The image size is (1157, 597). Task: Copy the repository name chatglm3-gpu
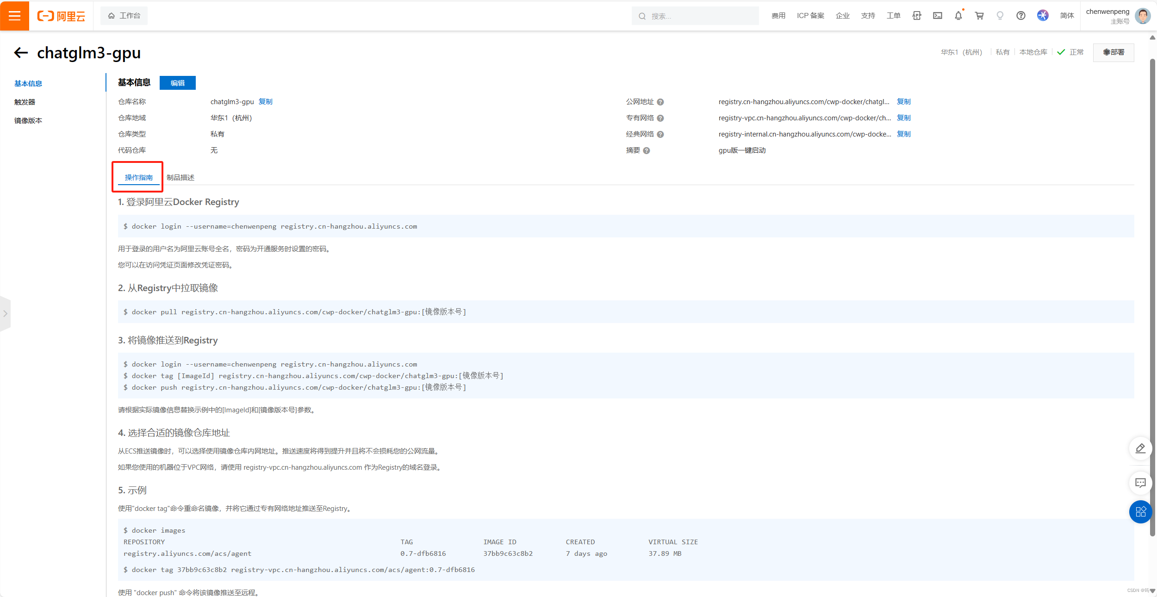pyautogui.click(x=266, y=101)
